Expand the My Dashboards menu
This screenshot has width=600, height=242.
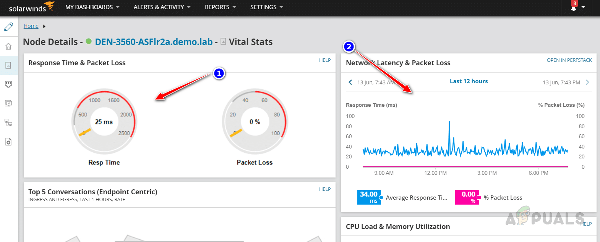point(92,7)
